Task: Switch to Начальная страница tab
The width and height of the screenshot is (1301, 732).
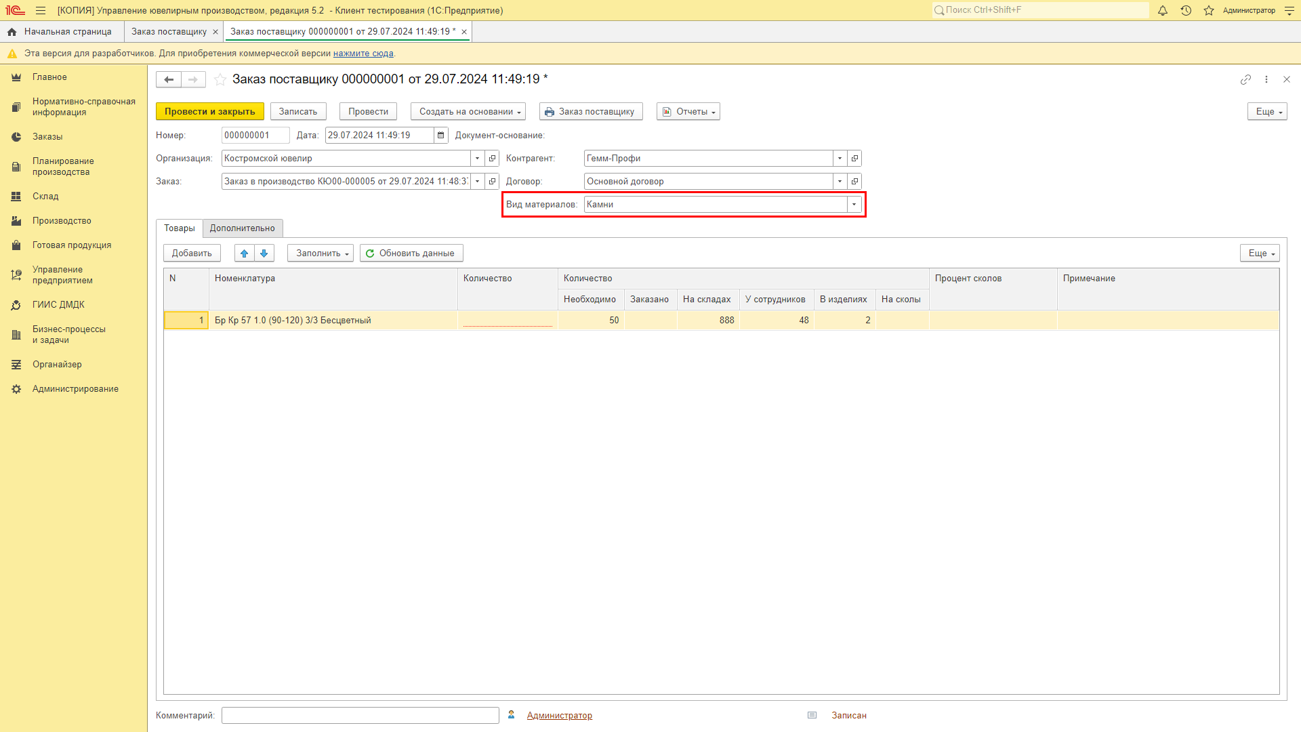Action: coord(62,32)
